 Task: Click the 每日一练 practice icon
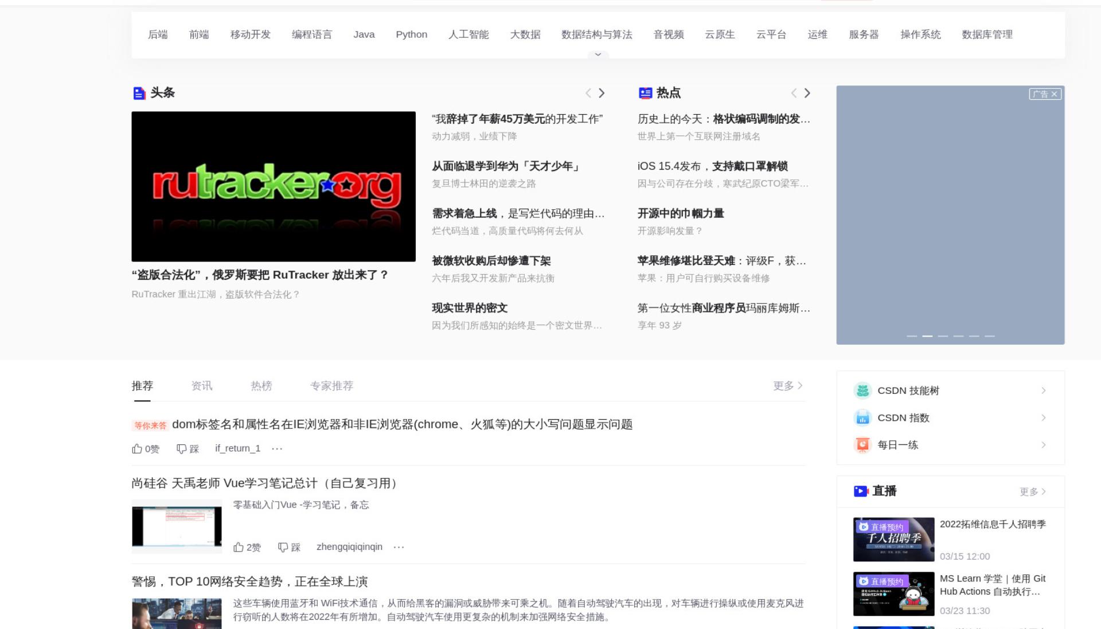point(862,445)
